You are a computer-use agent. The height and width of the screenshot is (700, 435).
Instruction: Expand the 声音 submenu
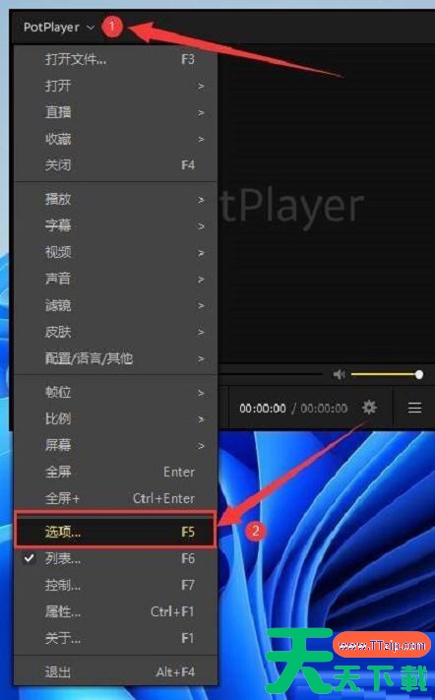[x=116, y=279]
